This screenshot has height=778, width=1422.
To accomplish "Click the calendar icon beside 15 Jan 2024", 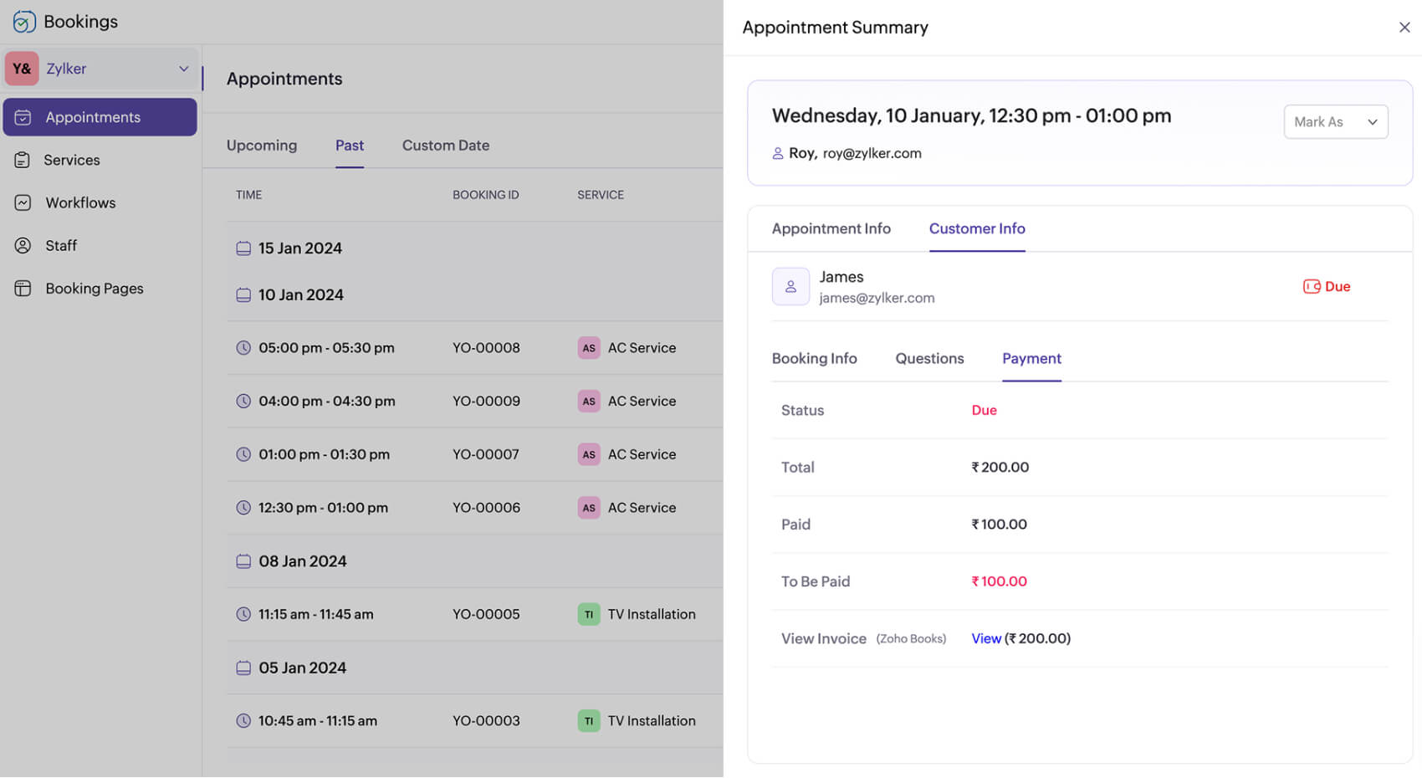I will coord(243,248).
